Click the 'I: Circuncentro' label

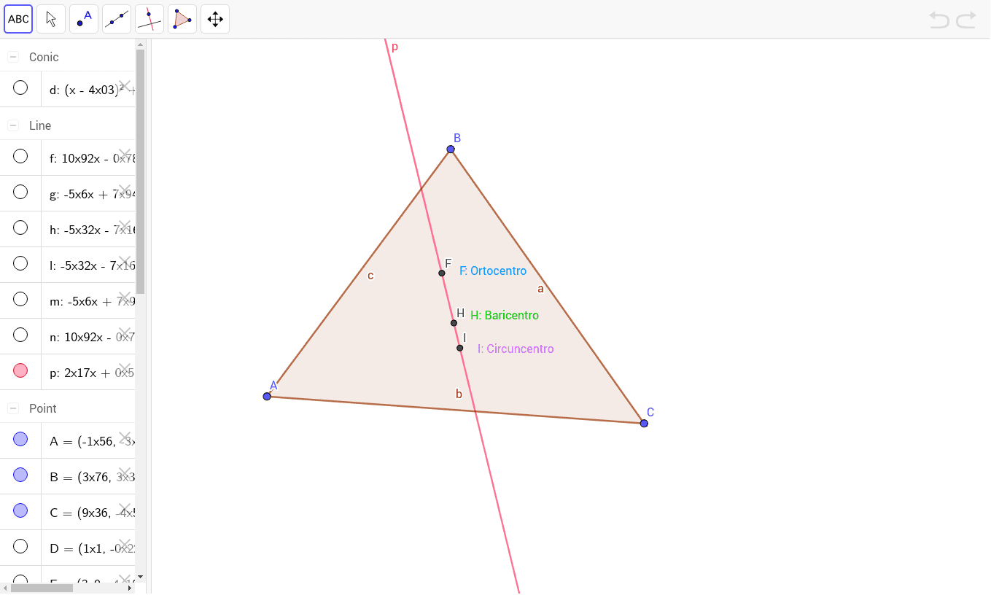(x=516, y=349)
